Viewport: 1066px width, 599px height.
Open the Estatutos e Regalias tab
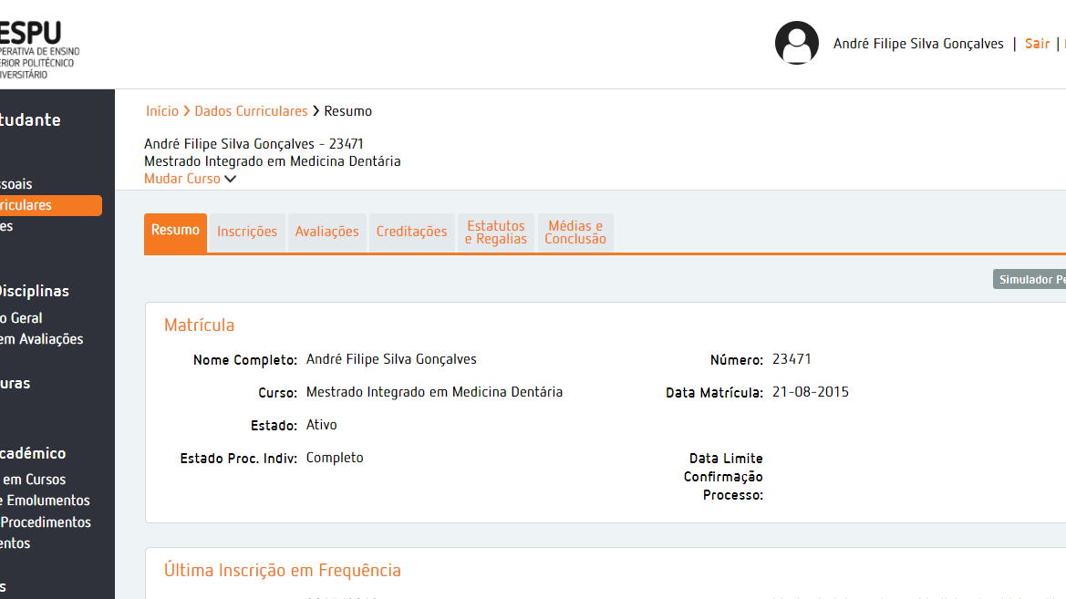(x=496, y=232)
